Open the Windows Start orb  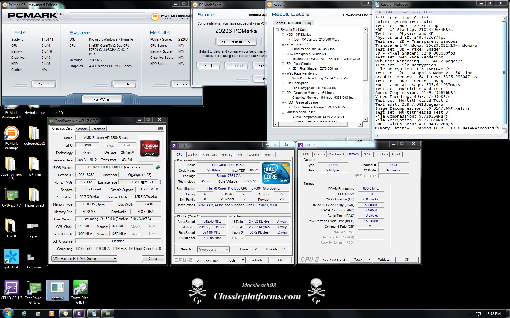(x=8, y=313)
